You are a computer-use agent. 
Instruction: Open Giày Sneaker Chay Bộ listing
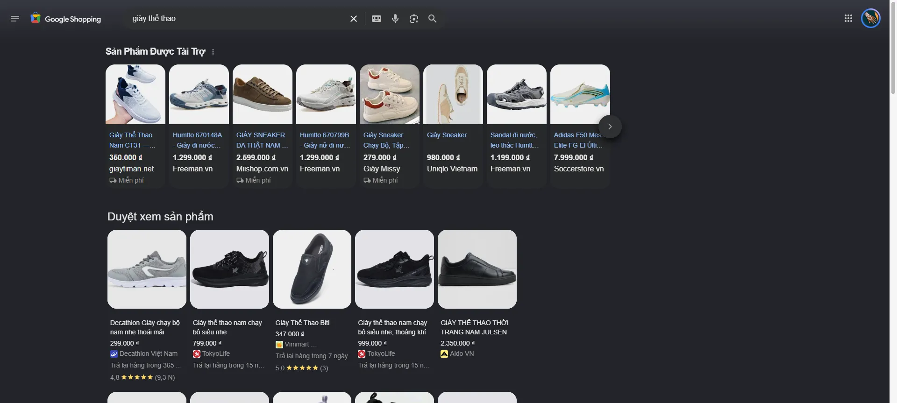386,140
